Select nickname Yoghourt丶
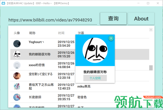 coord(36,42)
